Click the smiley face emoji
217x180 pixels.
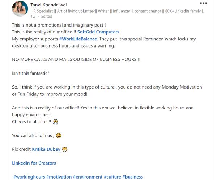coord(58,135)
